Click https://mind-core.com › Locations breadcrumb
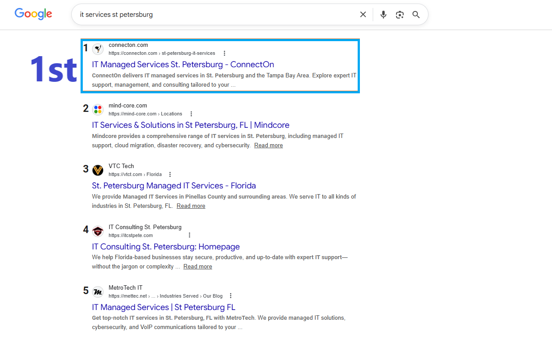Screen dimensions: 552x337 pyautogui.click(x=145, y=114)
